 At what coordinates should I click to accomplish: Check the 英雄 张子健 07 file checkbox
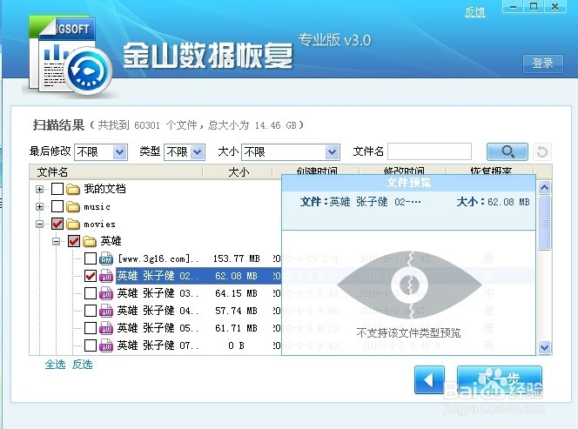tap(91, 345)
